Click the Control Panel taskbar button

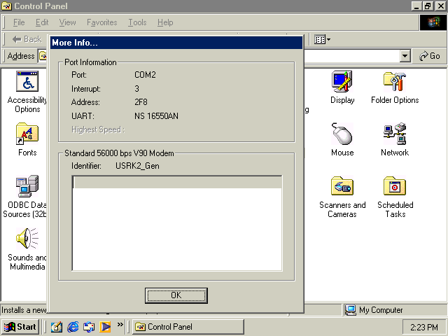click(x=188, y=327)
